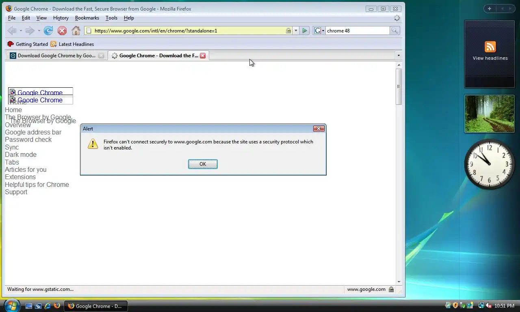Open the Windows Start orb
Screen dimensions: 520x312
pos(11,305)
